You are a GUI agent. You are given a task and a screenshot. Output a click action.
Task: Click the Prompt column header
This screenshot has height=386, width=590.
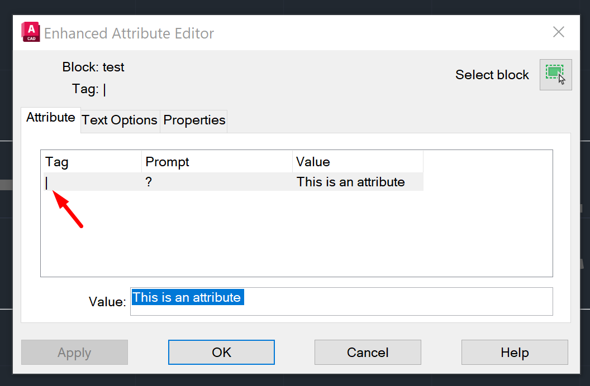217,162
